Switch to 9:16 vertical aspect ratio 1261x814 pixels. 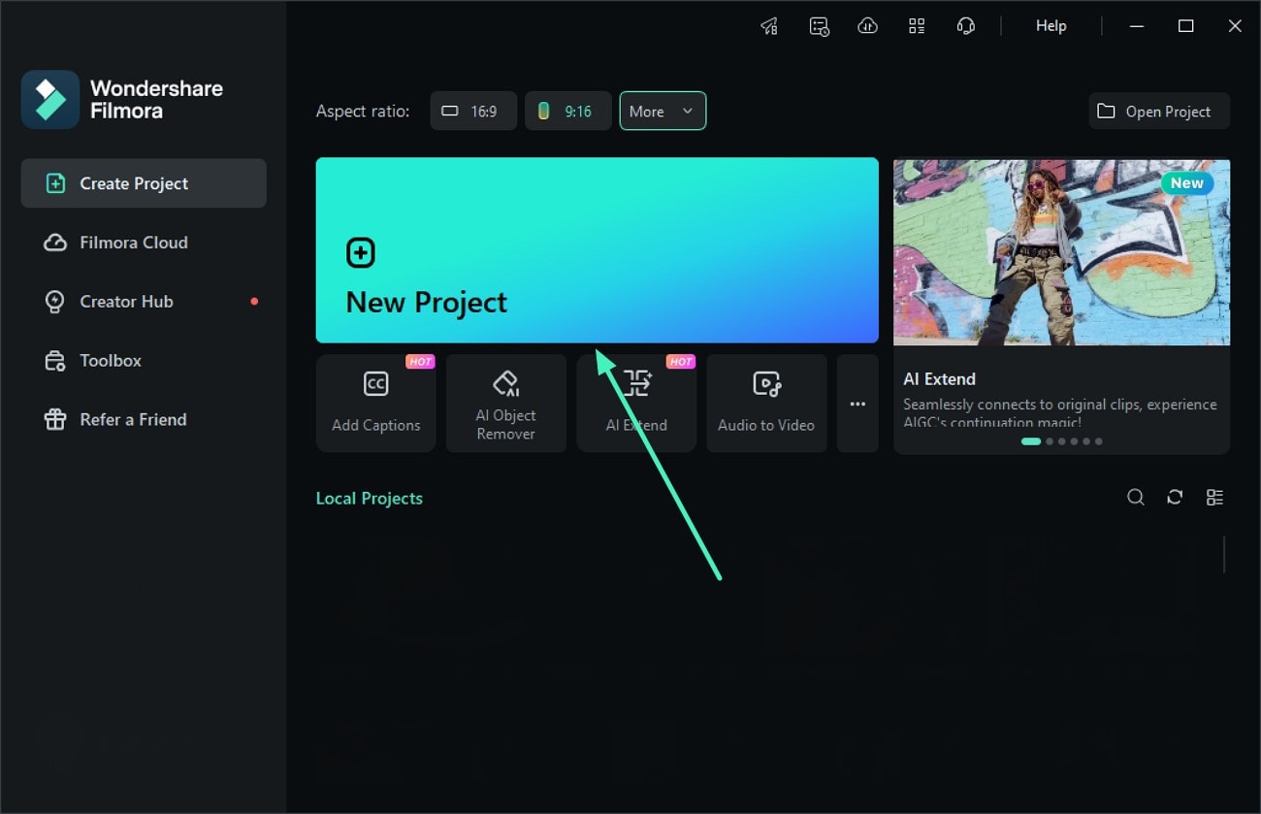click(567, 111)
